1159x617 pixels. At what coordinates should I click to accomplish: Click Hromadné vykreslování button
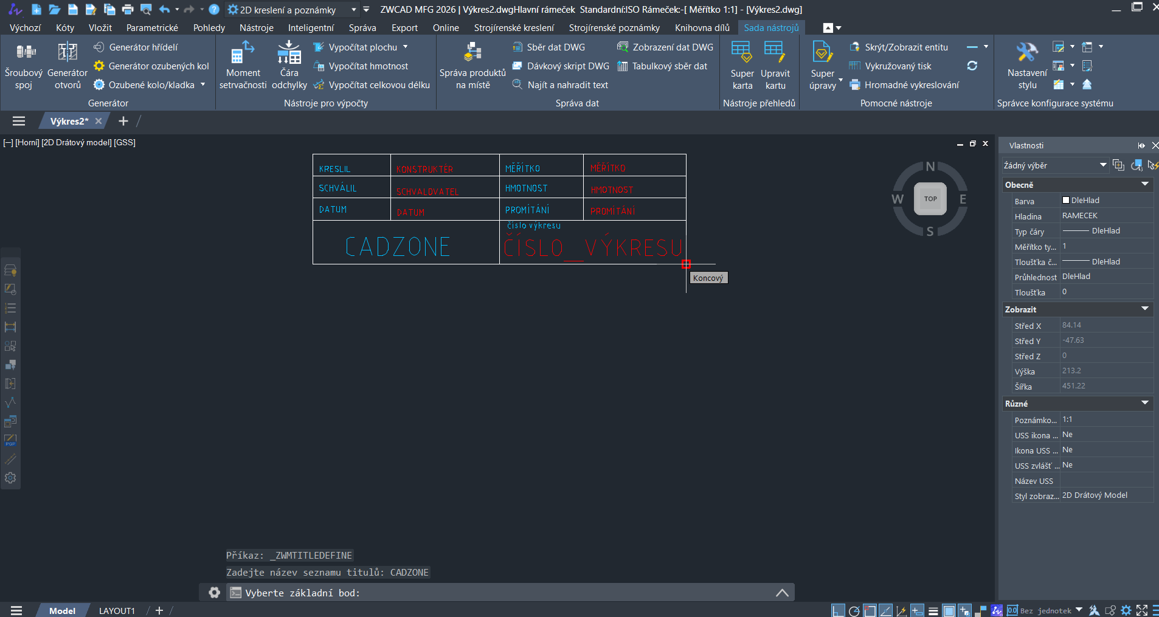tap(911, 85)
